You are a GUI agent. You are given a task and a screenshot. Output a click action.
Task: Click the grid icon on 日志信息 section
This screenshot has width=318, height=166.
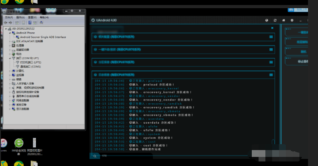[x=271, y=75]
